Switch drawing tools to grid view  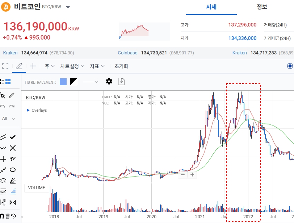coord(8,82)
